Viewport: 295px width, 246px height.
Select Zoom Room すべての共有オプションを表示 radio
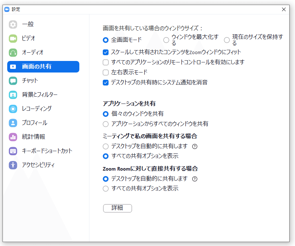click(106, 189)
